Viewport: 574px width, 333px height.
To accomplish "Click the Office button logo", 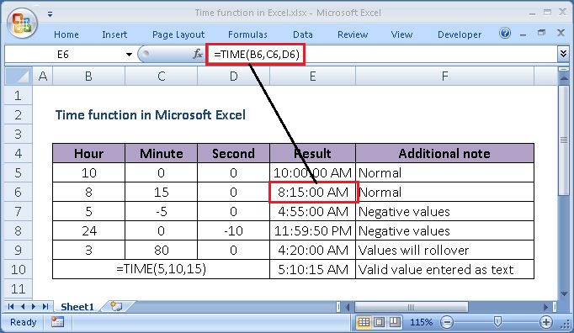I will 22,23.
